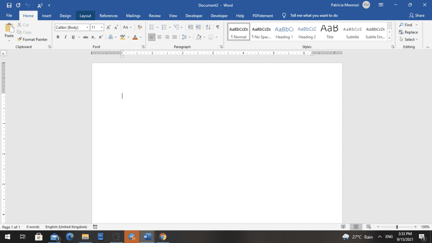The width and height of the screenshot is (432, 243).
Task: Open the References tab
Action: tap(108, 16)
